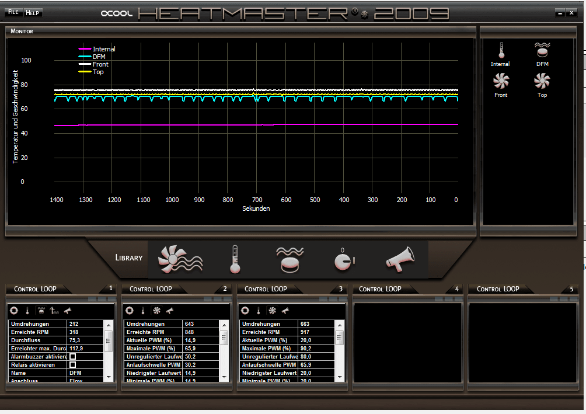Click megaphone icon in Control Loop 3 toolbar

pos(285,311)
